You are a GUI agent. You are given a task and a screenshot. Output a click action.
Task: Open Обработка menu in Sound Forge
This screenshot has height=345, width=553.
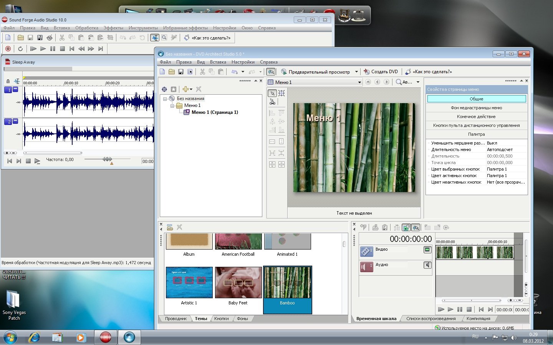point(87,28)
